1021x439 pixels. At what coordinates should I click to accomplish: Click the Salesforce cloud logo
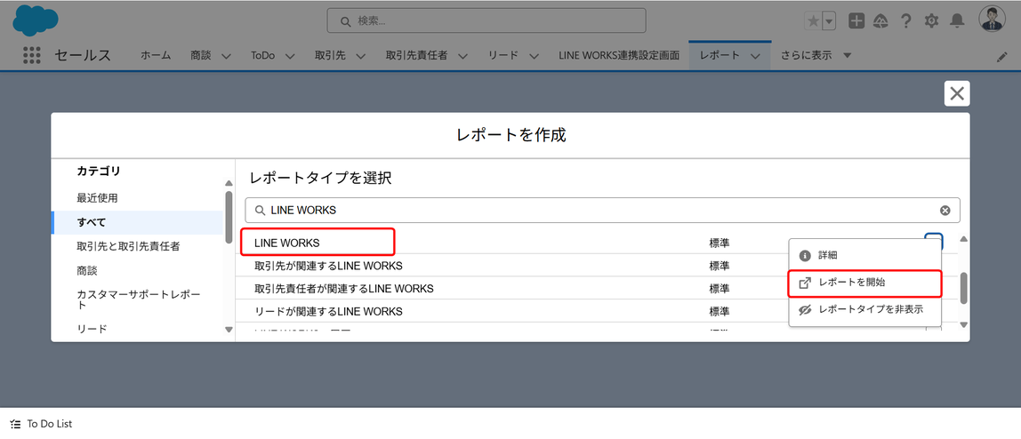[x=36, y=20]
